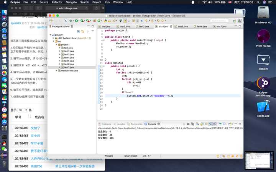Image resolution: width=276 pixels, height=172 pixels.
Task: Click the New Java Class green icon
Action: pos(99,21)
